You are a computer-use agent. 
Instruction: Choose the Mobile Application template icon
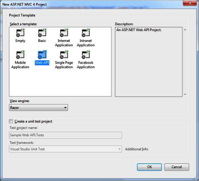(x=20, y=55)
